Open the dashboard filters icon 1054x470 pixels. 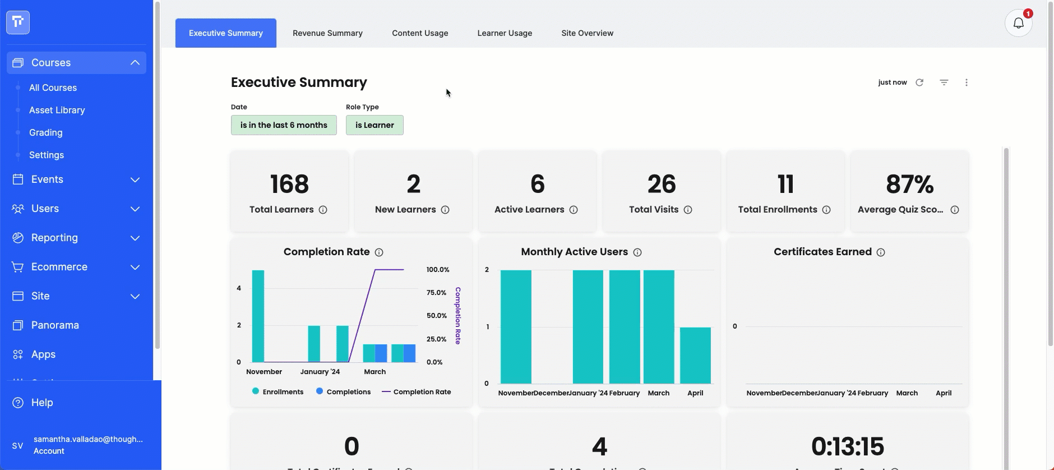pyautogui.click(x=944, y=82)
